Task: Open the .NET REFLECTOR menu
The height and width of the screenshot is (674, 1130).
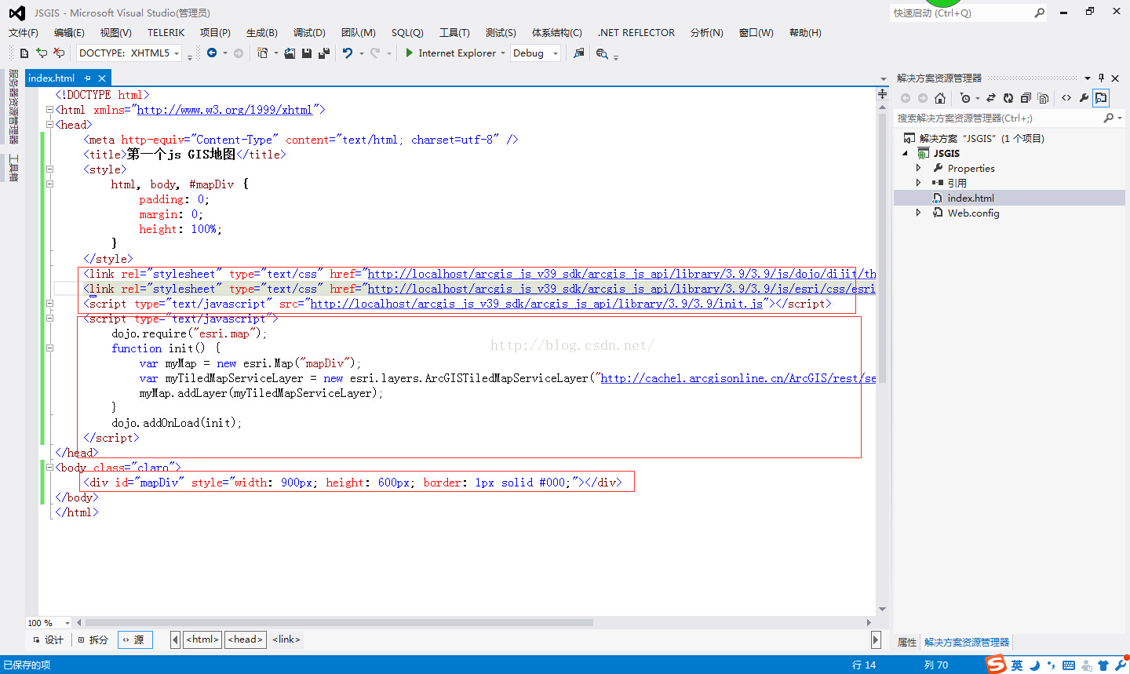Action: pyautogui.click(x=636, y=32)
